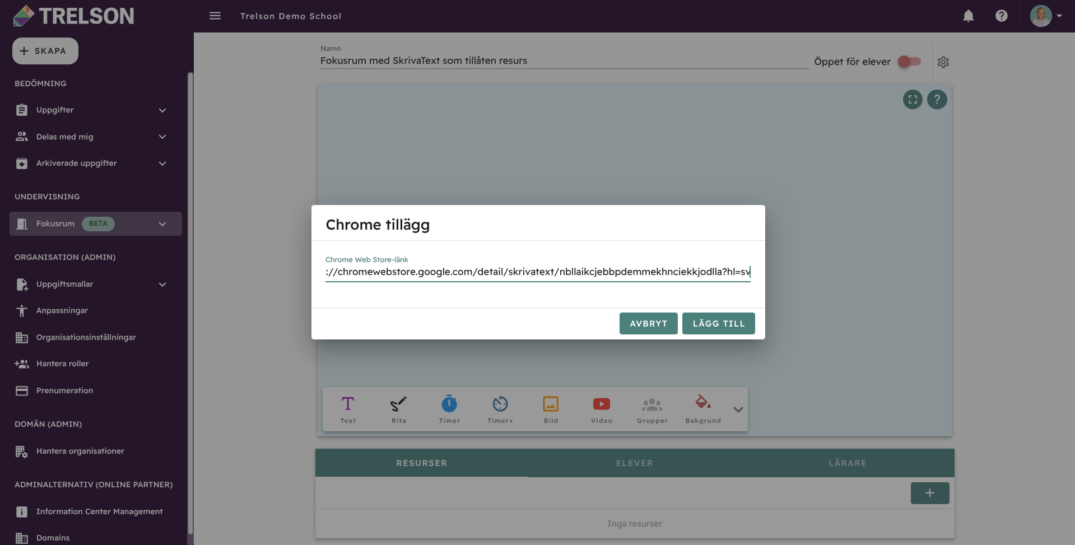Click the Hantera roller people icon

pyautogui.click(x=22, y=364)
